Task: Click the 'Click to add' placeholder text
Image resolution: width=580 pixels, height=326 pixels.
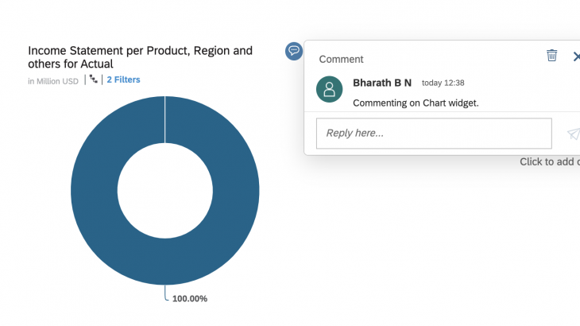Action: (549, 162)
